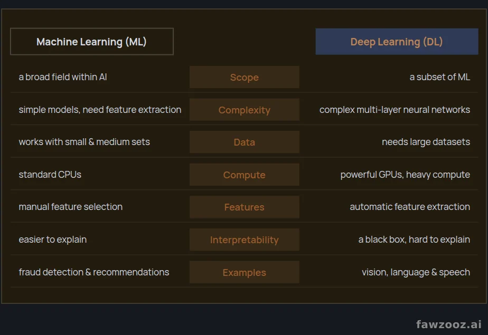488x335 pixels.
Task: Select text 'fraud detection & recommendations'
Action: pos(93,272)
